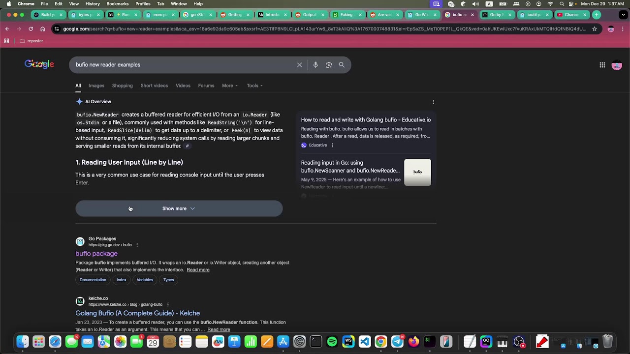This screenshot has height=354, width=630.
Task: Submit search with magnifying glass icon
Action: pos(342,65)
